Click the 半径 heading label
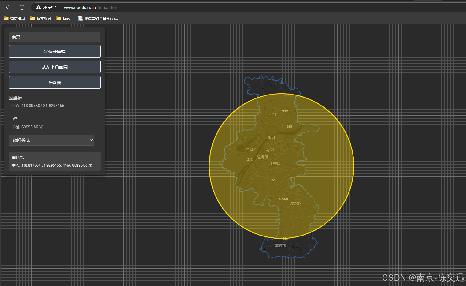The height and width of the screenshot is (286, 466). tap(13, 119)
